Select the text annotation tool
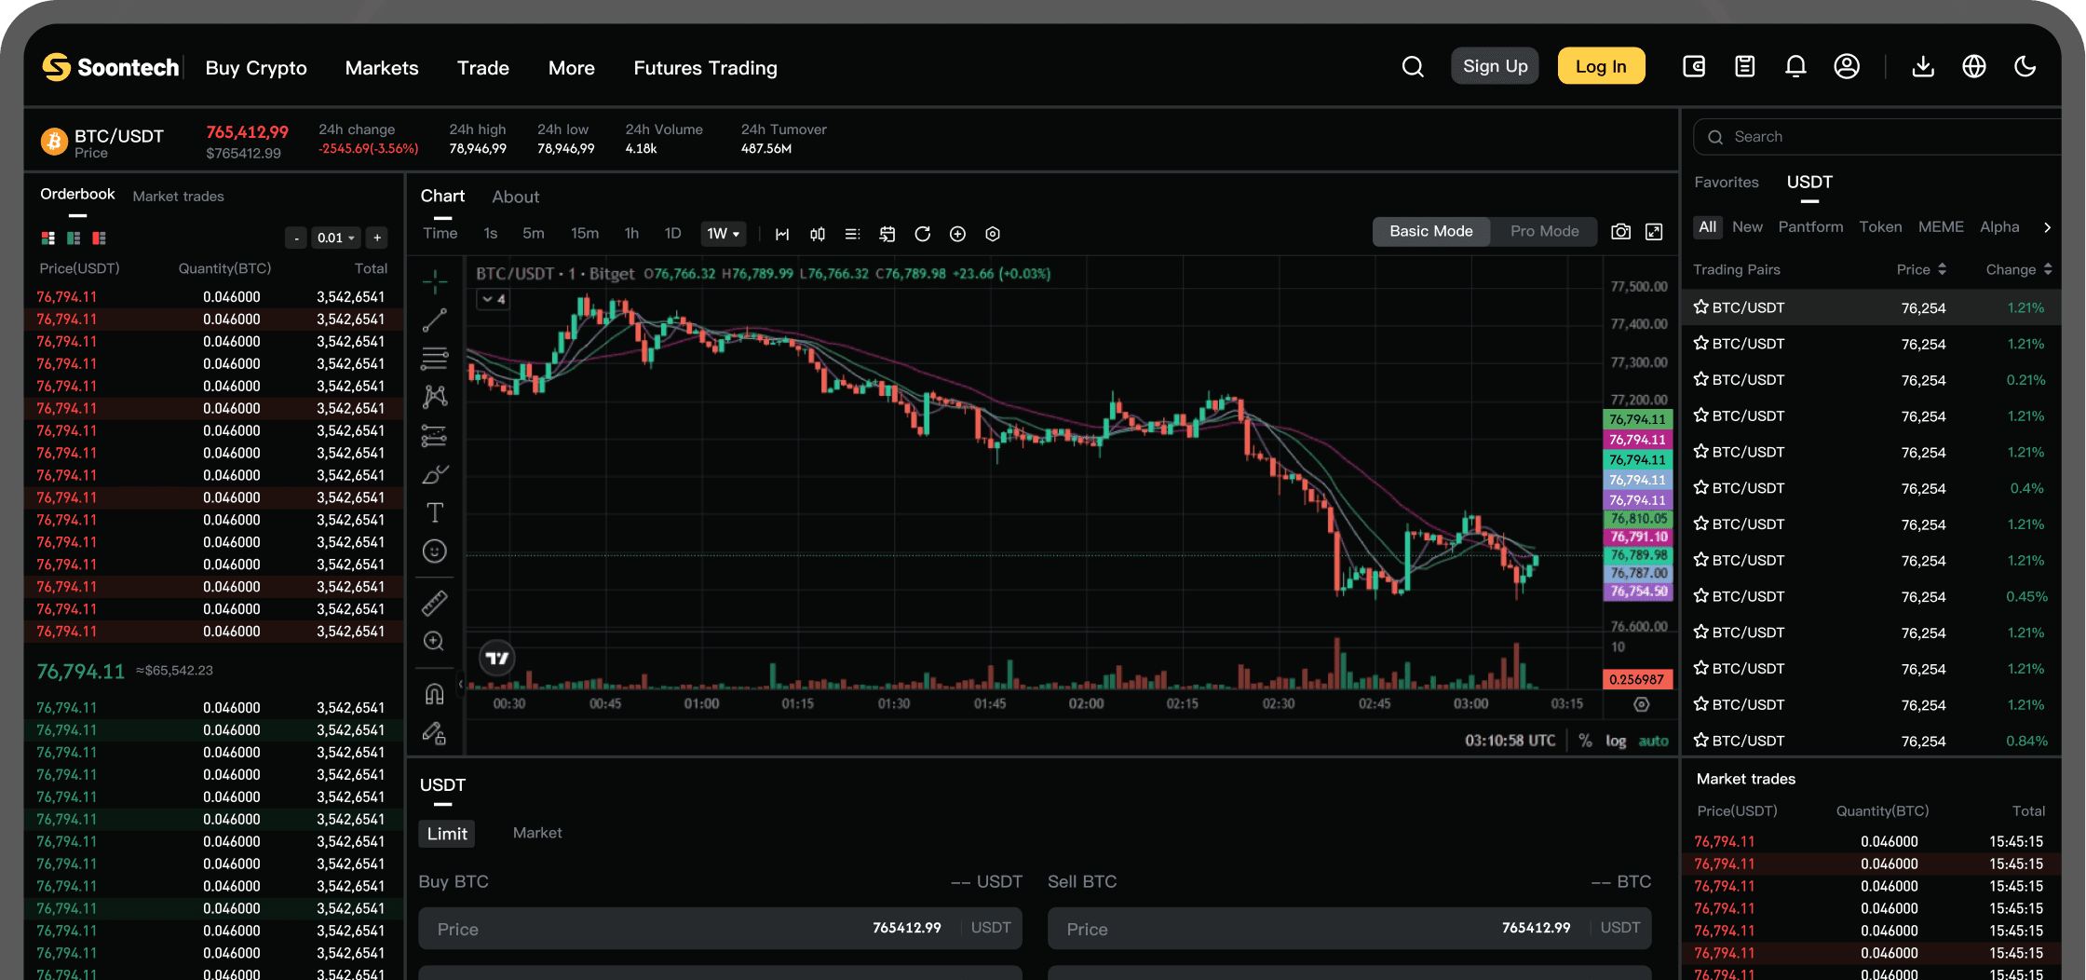 434,512
